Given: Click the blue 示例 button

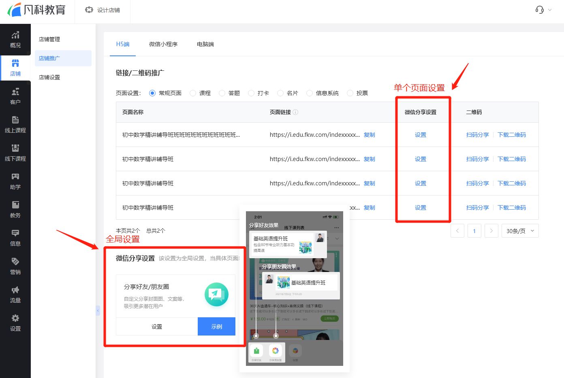Looking at the screenshot, I should [216, 327].
